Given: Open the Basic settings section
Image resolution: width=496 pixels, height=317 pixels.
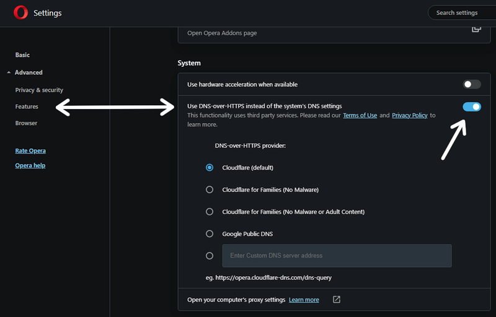Looking at the screenshot, I should (22, 55).
